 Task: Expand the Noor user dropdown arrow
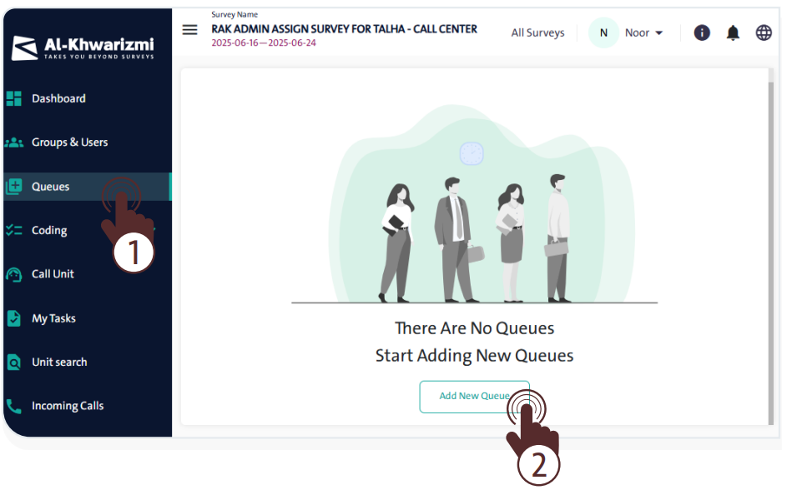click(x=658, y=33)
